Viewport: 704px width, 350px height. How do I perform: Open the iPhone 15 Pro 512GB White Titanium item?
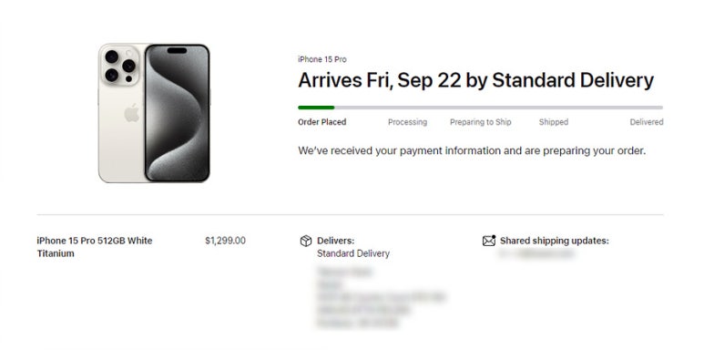(95, 247)
